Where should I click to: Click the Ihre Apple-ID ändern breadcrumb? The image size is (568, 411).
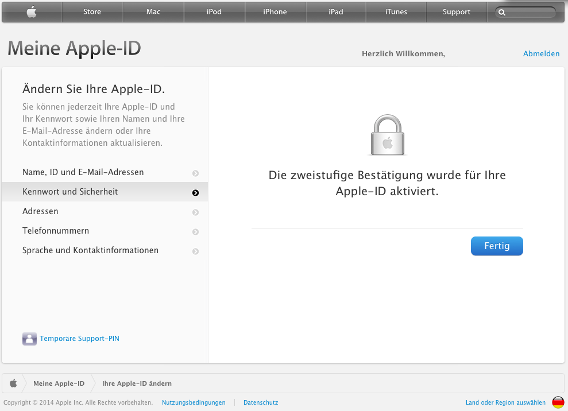137,383
